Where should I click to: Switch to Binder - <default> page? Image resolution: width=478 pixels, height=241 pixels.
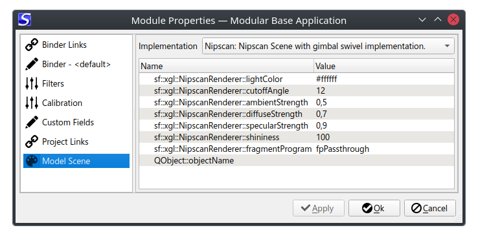[x=76, y=64]
